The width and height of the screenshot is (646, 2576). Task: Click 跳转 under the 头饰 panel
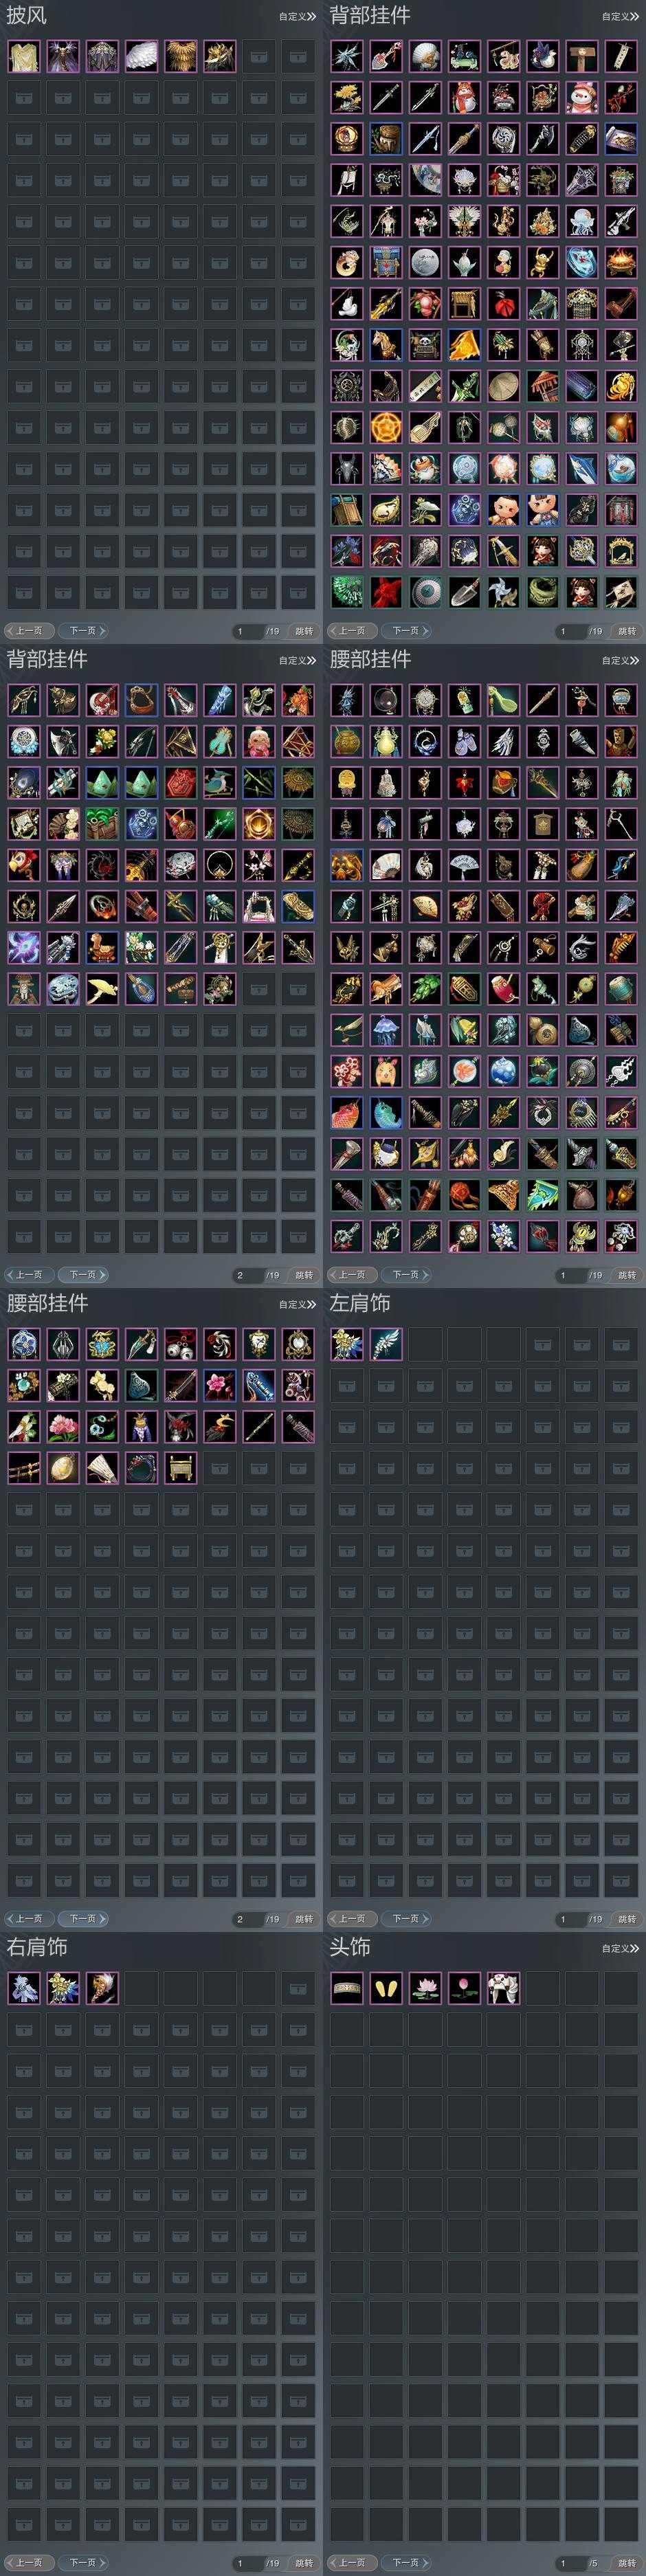point(626,2563)
